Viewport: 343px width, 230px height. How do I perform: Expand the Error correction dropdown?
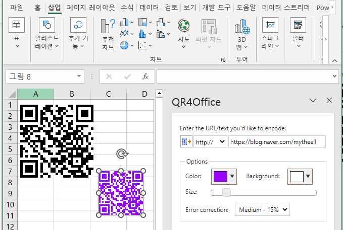click(x=262, y=209)
